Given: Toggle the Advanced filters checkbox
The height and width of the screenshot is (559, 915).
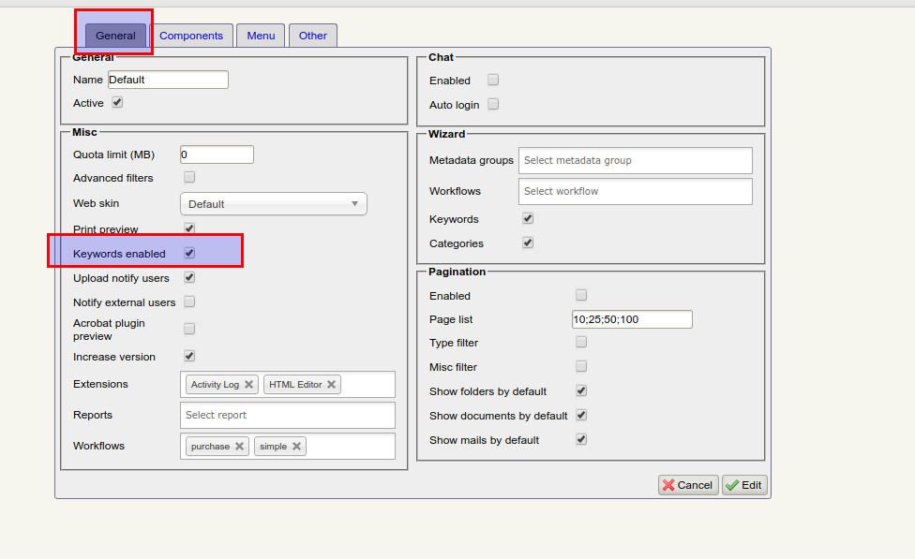Looking at the screenshot, I should pyautogui.click(x=189, y=177).
